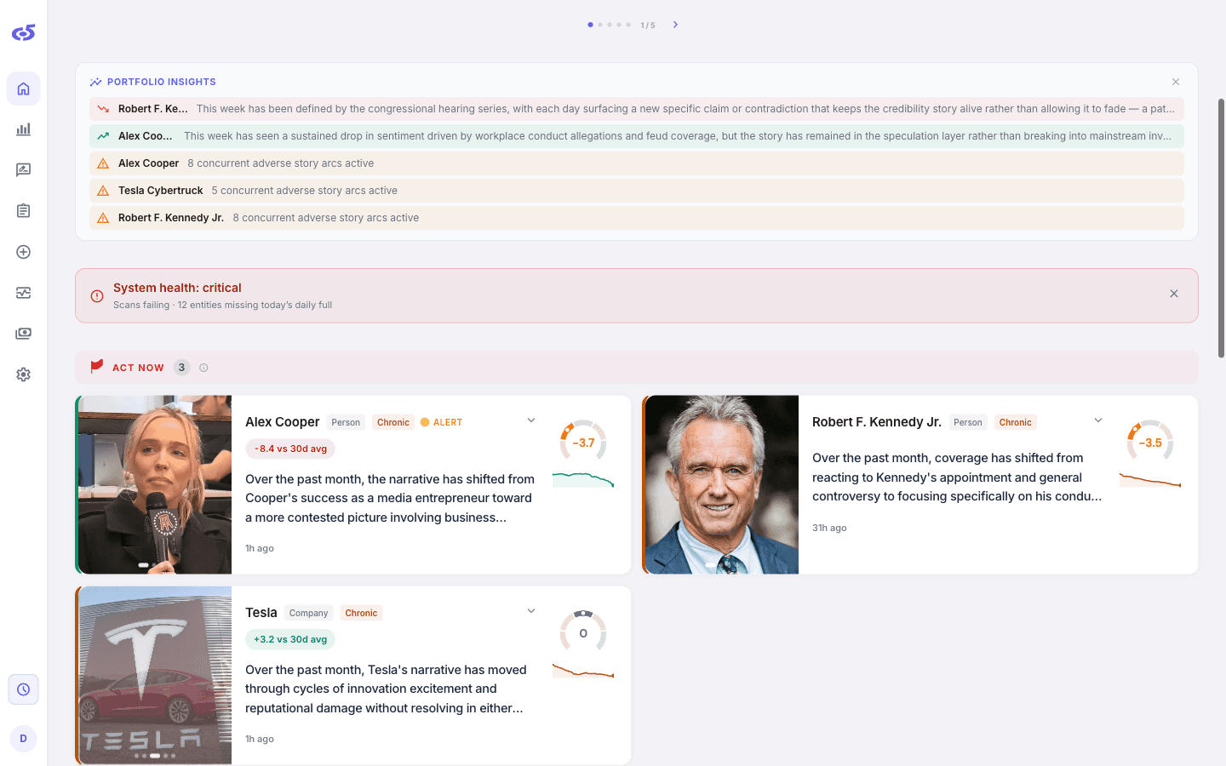Click the app logo at top left
Screen dimensions: 1226x766
(23, 32)
